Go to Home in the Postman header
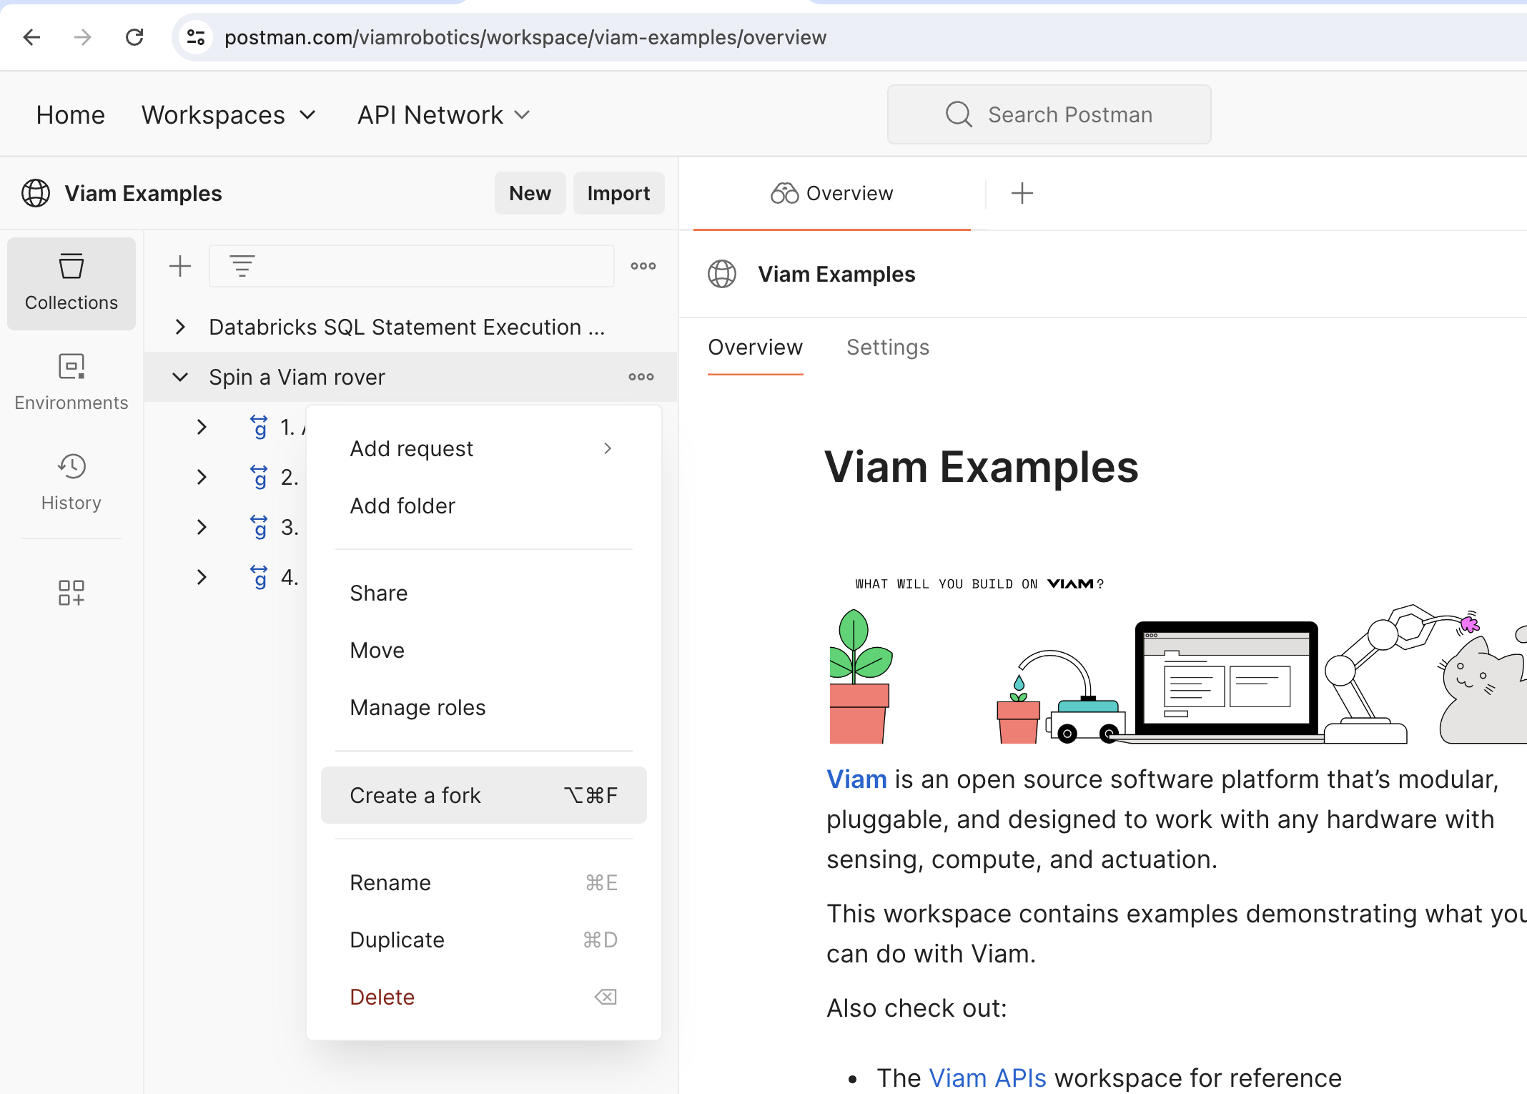 click(70, 114)
